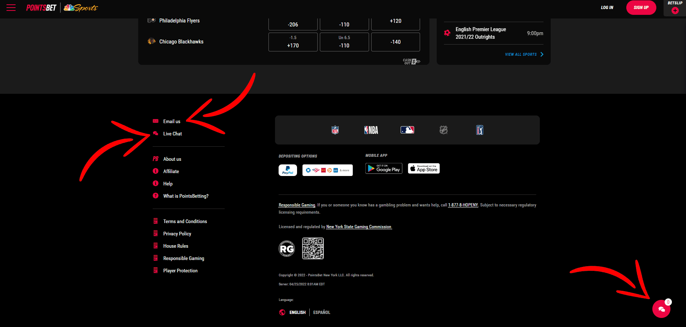Screen dimensions: 686x327
Task: Open the Google Play badge
Action: pyautogui.click(x=384, y=168)
